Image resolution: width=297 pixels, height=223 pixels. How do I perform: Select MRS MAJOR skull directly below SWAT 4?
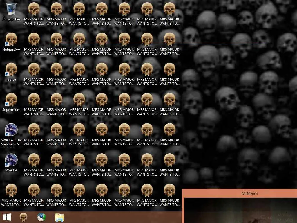pos(11,195)
